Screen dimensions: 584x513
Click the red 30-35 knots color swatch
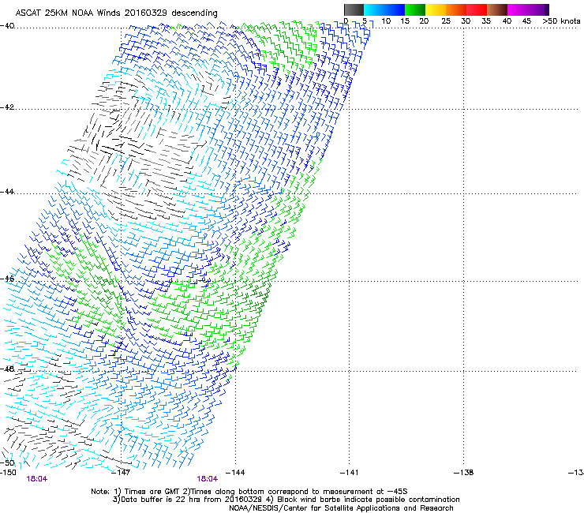pyautogui.click(x=477, y=9)
